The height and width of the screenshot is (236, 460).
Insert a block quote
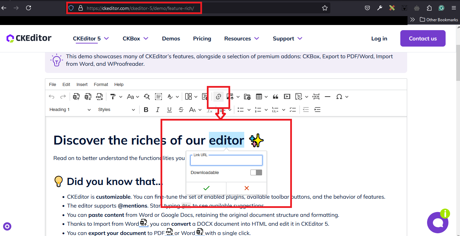[275, 97]
